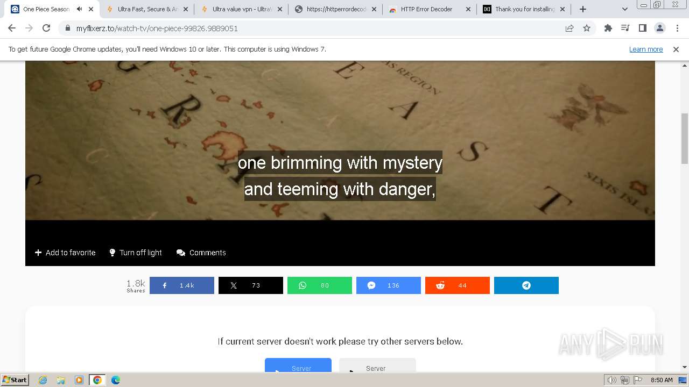
Task: Open Chrome's three-dot menu
Action: coord(677,28)
